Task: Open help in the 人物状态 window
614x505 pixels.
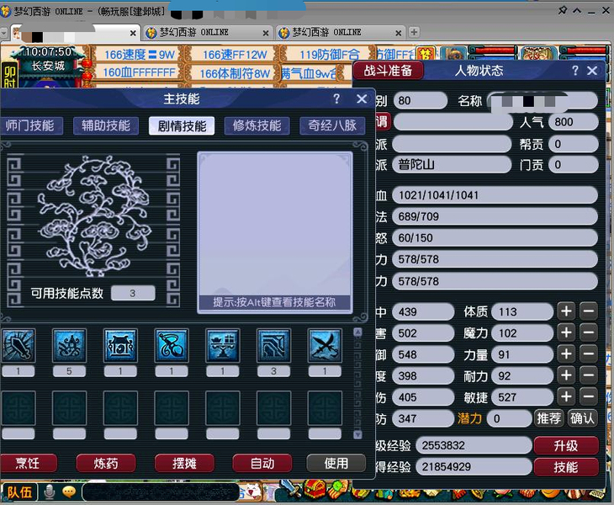Action: 574,71
